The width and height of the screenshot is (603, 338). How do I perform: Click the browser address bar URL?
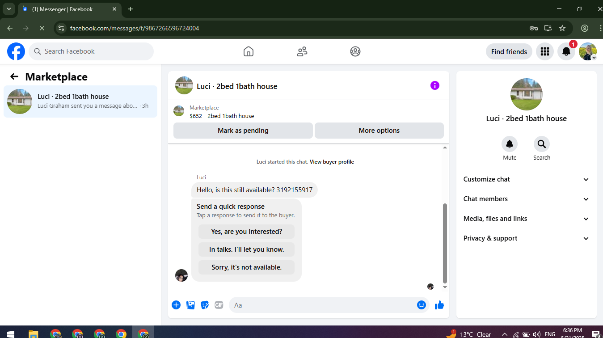coord(135,28)
